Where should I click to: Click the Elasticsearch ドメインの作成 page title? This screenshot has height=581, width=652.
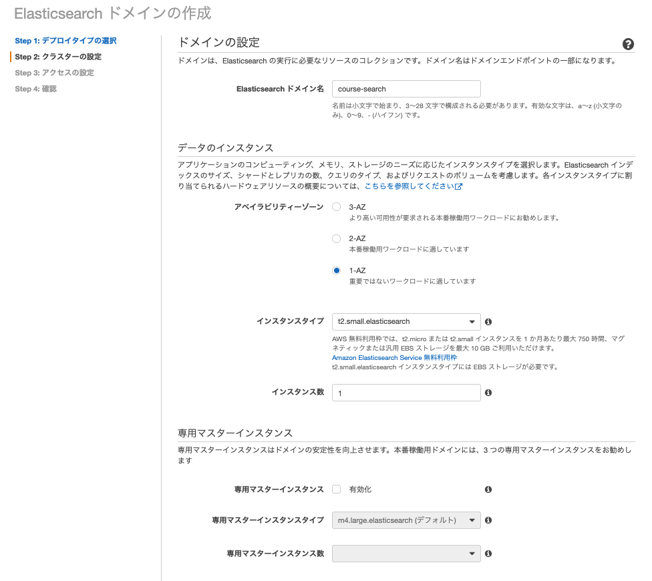coord(113,13)
